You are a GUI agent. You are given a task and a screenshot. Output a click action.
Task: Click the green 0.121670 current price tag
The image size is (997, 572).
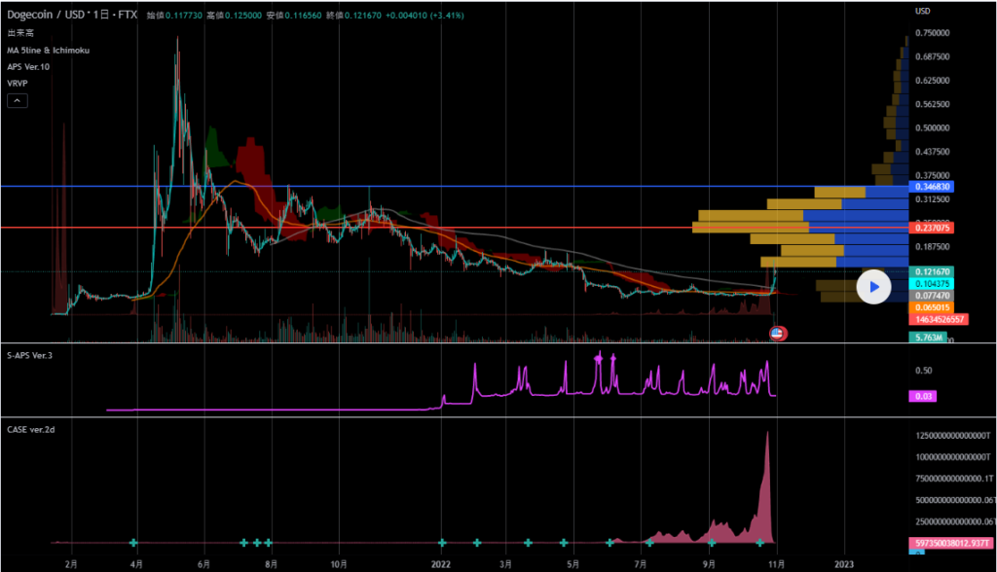(x=930, y=271)
